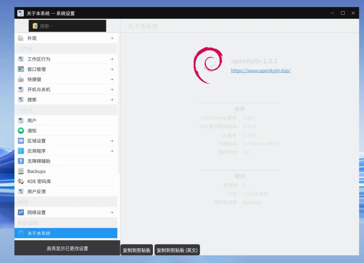364x263 pixels.
Task: Click the green 通知 icon
Action: (x=21, y=130)
